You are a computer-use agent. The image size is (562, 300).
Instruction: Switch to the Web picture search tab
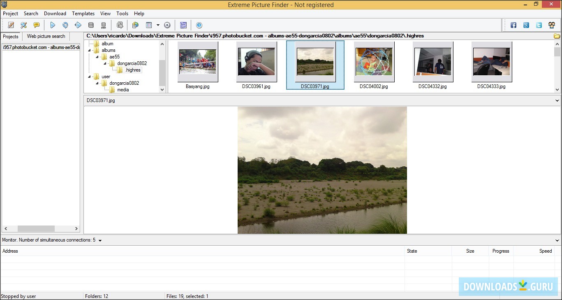[45, 36]
